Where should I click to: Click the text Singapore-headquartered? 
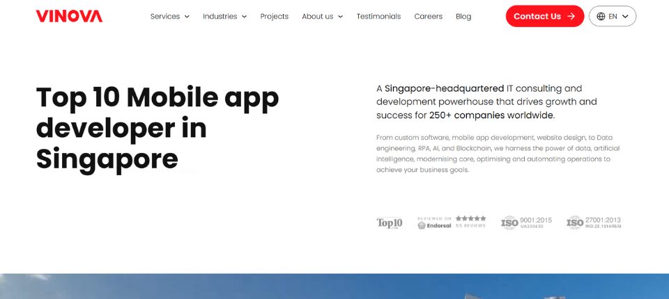click(x=444, y=88)
